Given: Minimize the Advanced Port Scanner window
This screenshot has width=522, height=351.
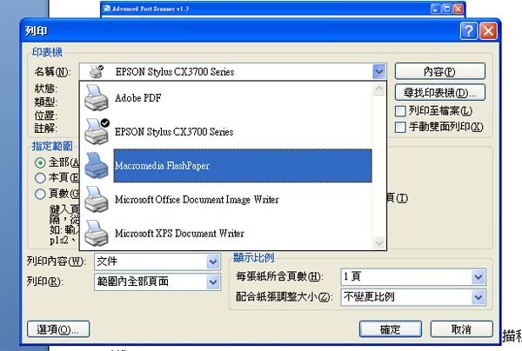Looking at the screenshot, I should (436, 9).
